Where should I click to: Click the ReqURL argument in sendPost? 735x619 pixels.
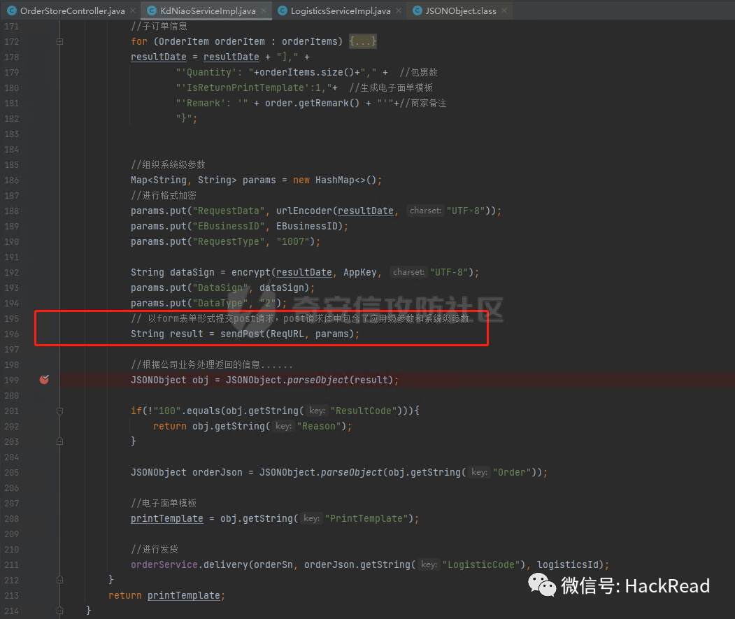click(x=287, y=334)
